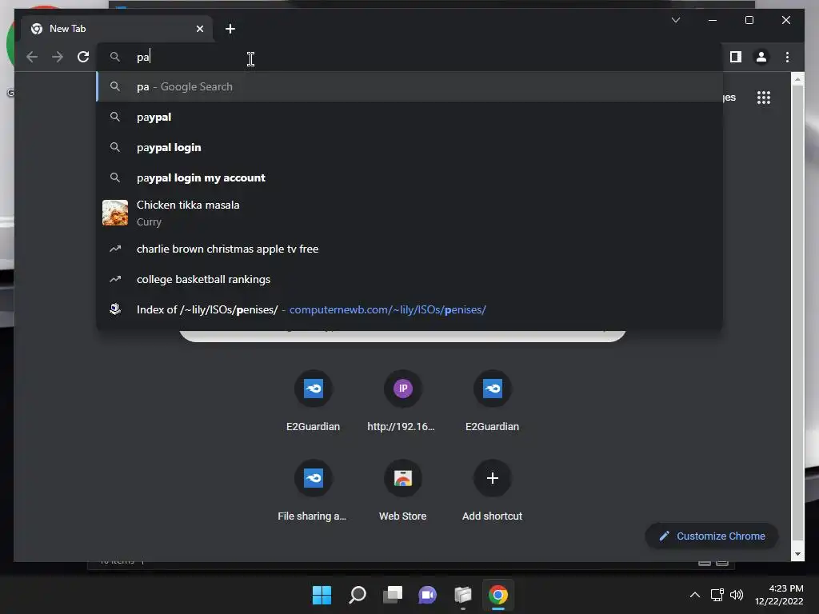This screenshot has height=614, width=819.
Task: Toggle the Chrome side panel icon
Action: click(736, 57)
